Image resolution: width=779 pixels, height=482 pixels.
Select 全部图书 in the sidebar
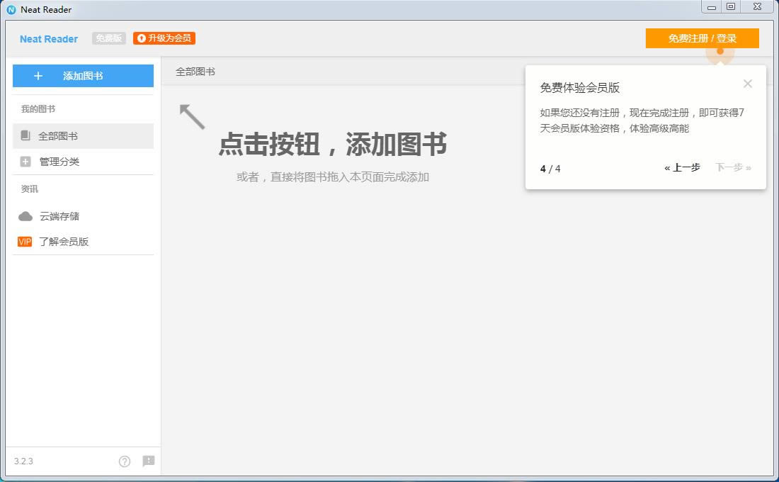pyautogui.click(x=83, y=136)
